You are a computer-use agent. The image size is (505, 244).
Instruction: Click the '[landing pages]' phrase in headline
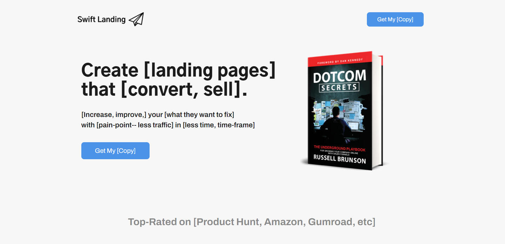click(210, 70)
